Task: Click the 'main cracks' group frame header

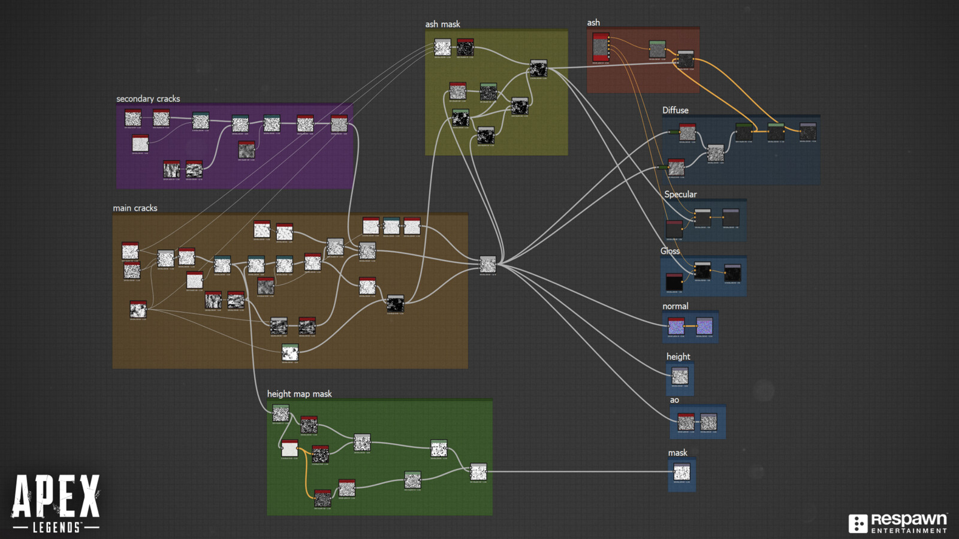Action: click(x=134, y=208)
